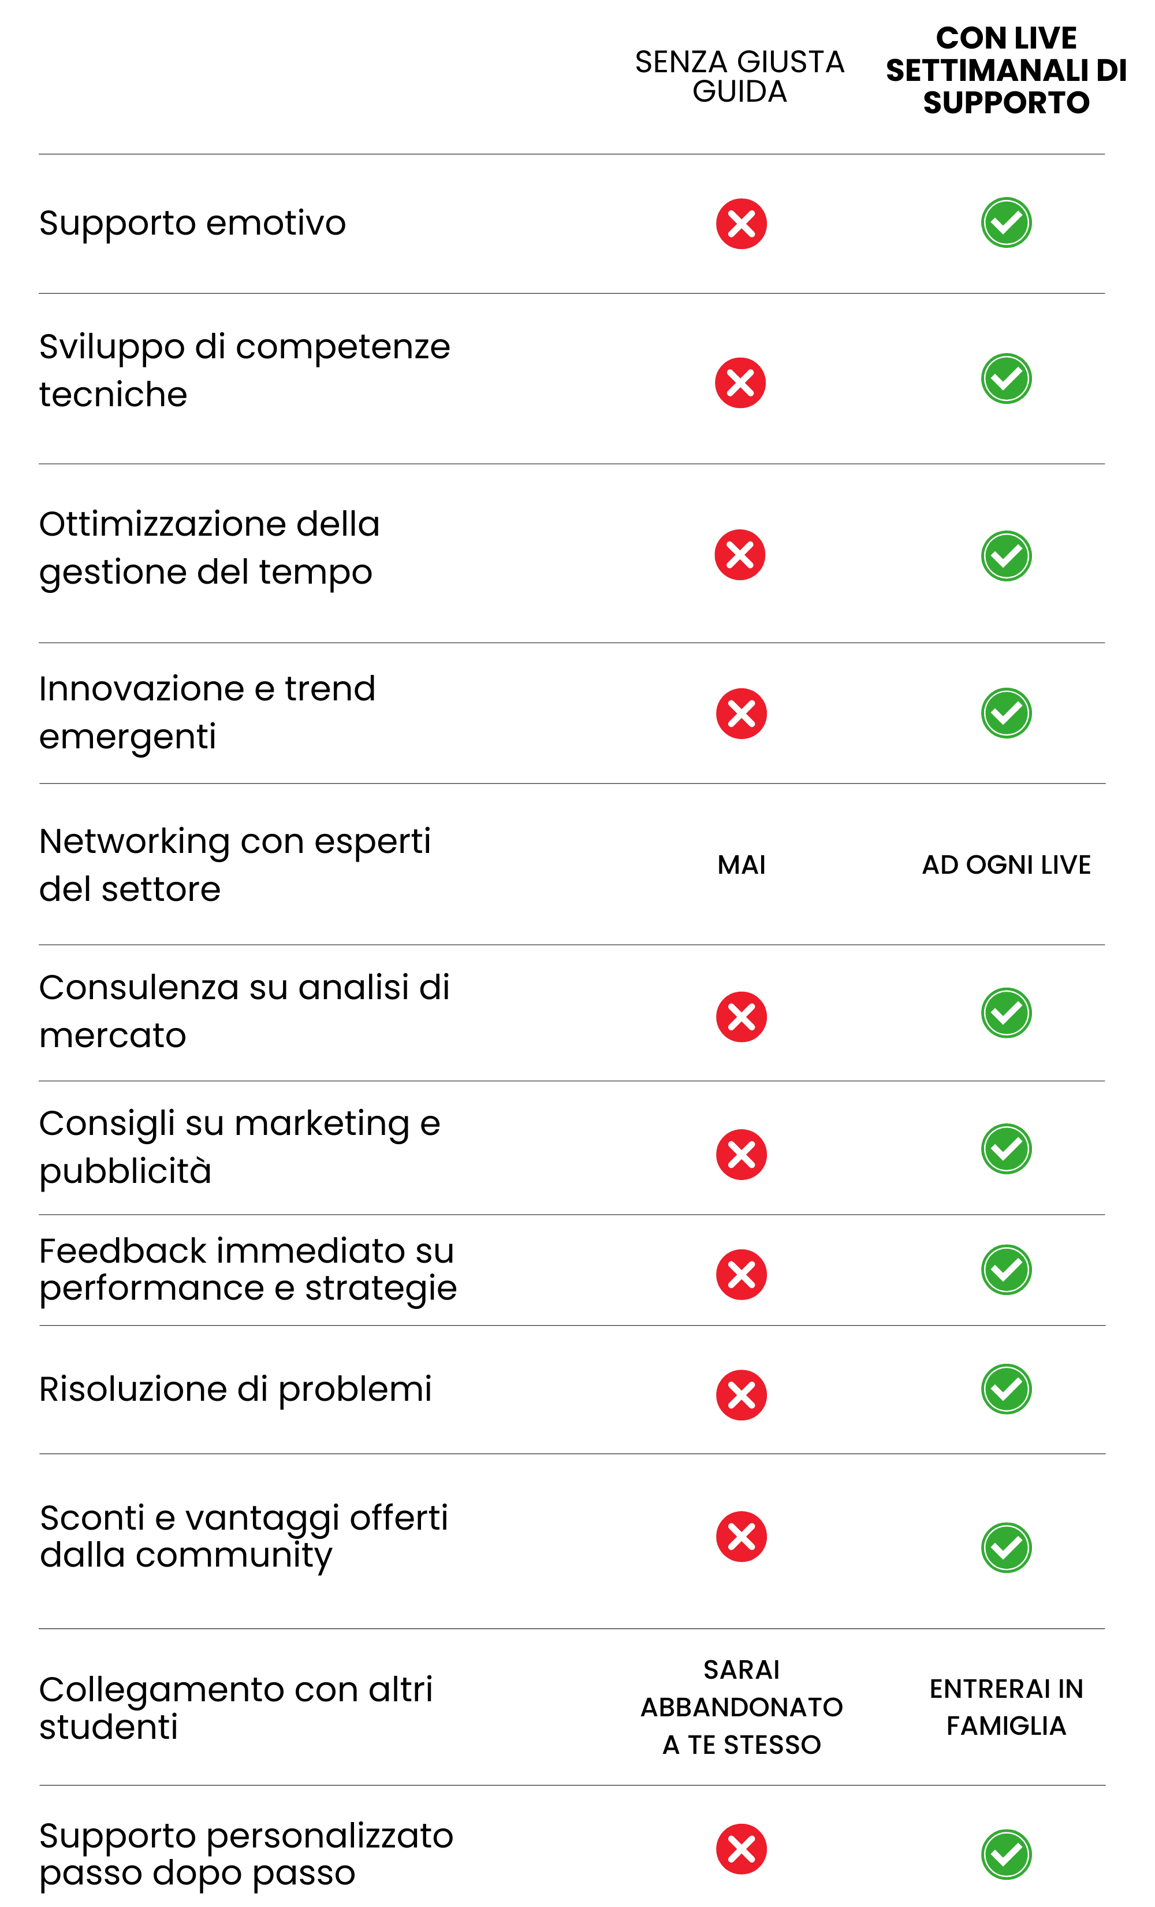Screen dimensions: 1155x1907
Task: Click the ENTRERAI IN FAMIGLIA text
Action: (1005, 1706)
